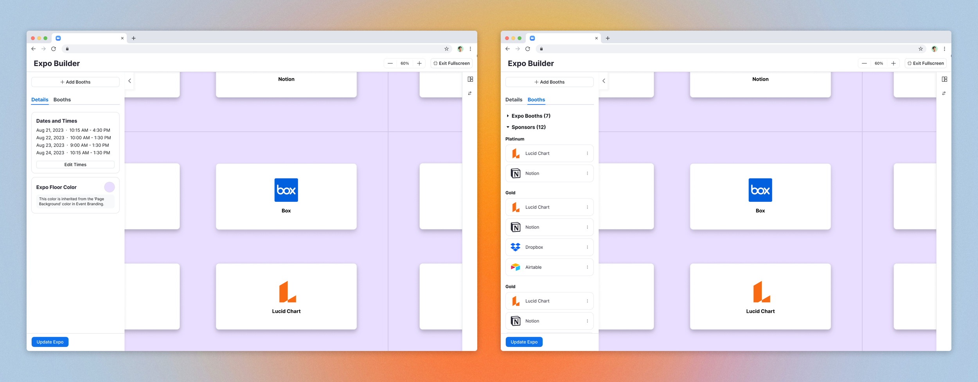Click Add Booths in the left window
This screenshot has height=382, width=978.
coord(75,82)
